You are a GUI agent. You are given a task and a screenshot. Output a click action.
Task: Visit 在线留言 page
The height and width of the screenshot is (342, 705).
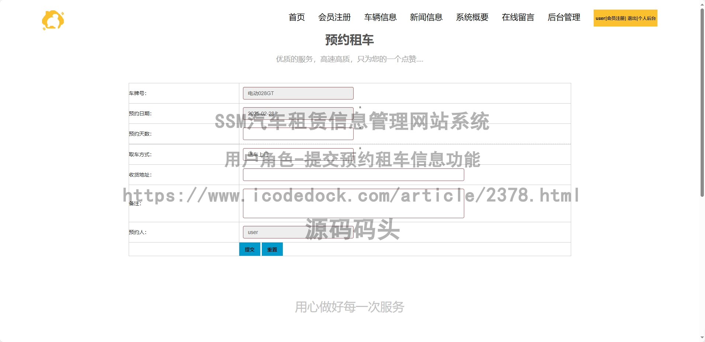(x=518, y=17)
